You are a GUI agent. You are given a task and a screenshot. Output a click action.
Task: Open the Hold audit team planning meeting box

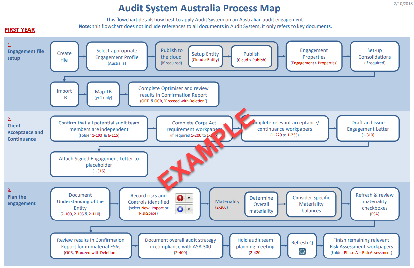click(255, 246)
